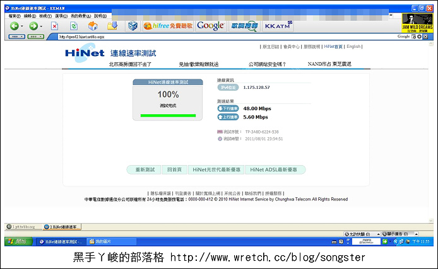
Task: Go to the home page icon
Action: point(93,26)
